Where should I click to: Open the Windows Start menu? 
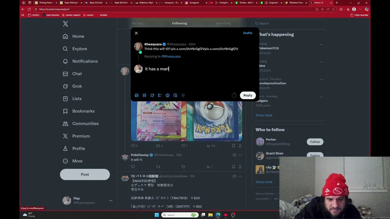pyautogui.click(x=157, y=215)
